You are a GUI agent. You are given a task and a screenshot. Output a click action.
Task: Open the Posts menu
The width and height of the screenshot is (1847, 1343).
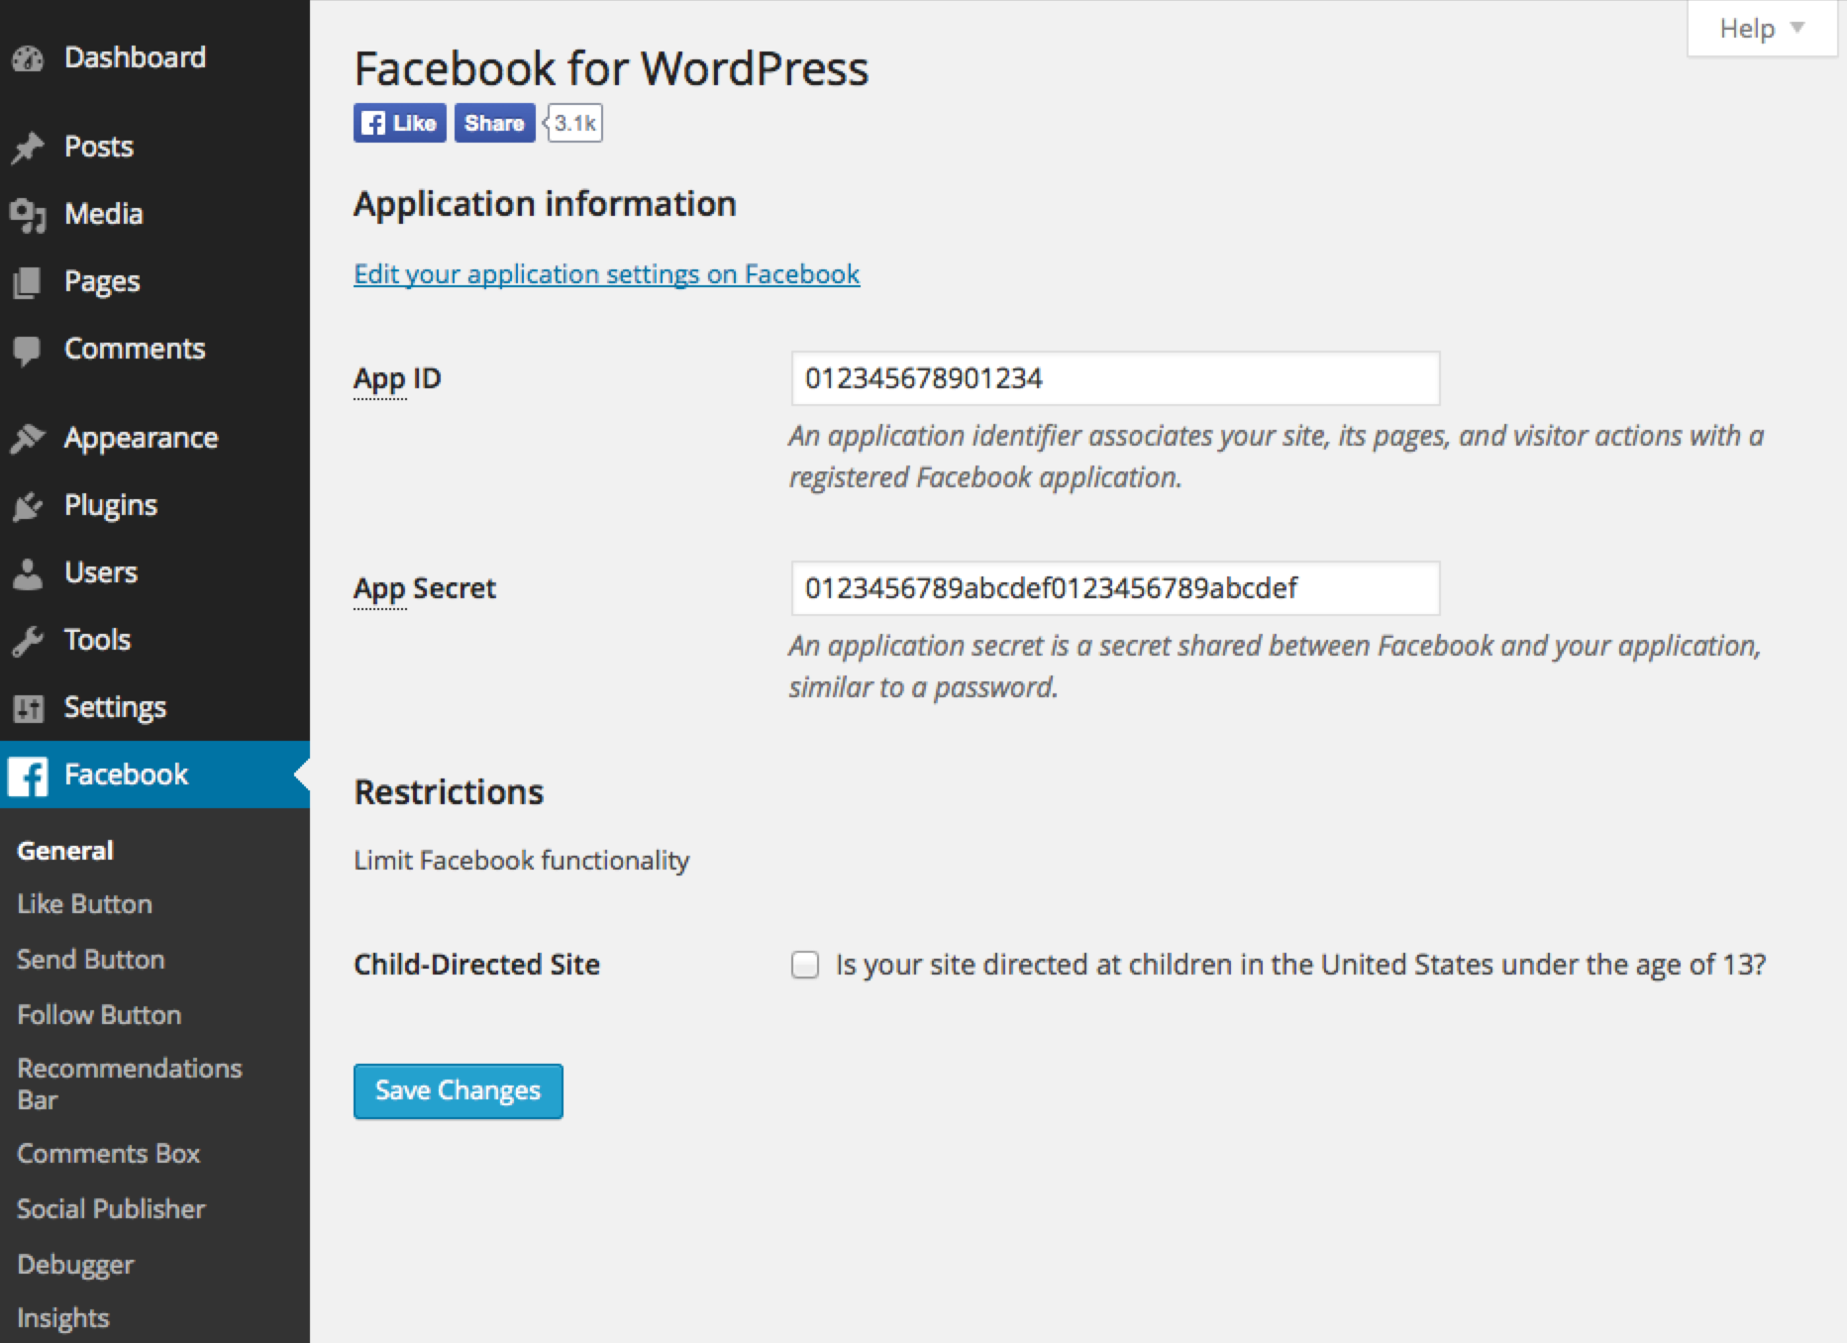[x=99, y=147]
